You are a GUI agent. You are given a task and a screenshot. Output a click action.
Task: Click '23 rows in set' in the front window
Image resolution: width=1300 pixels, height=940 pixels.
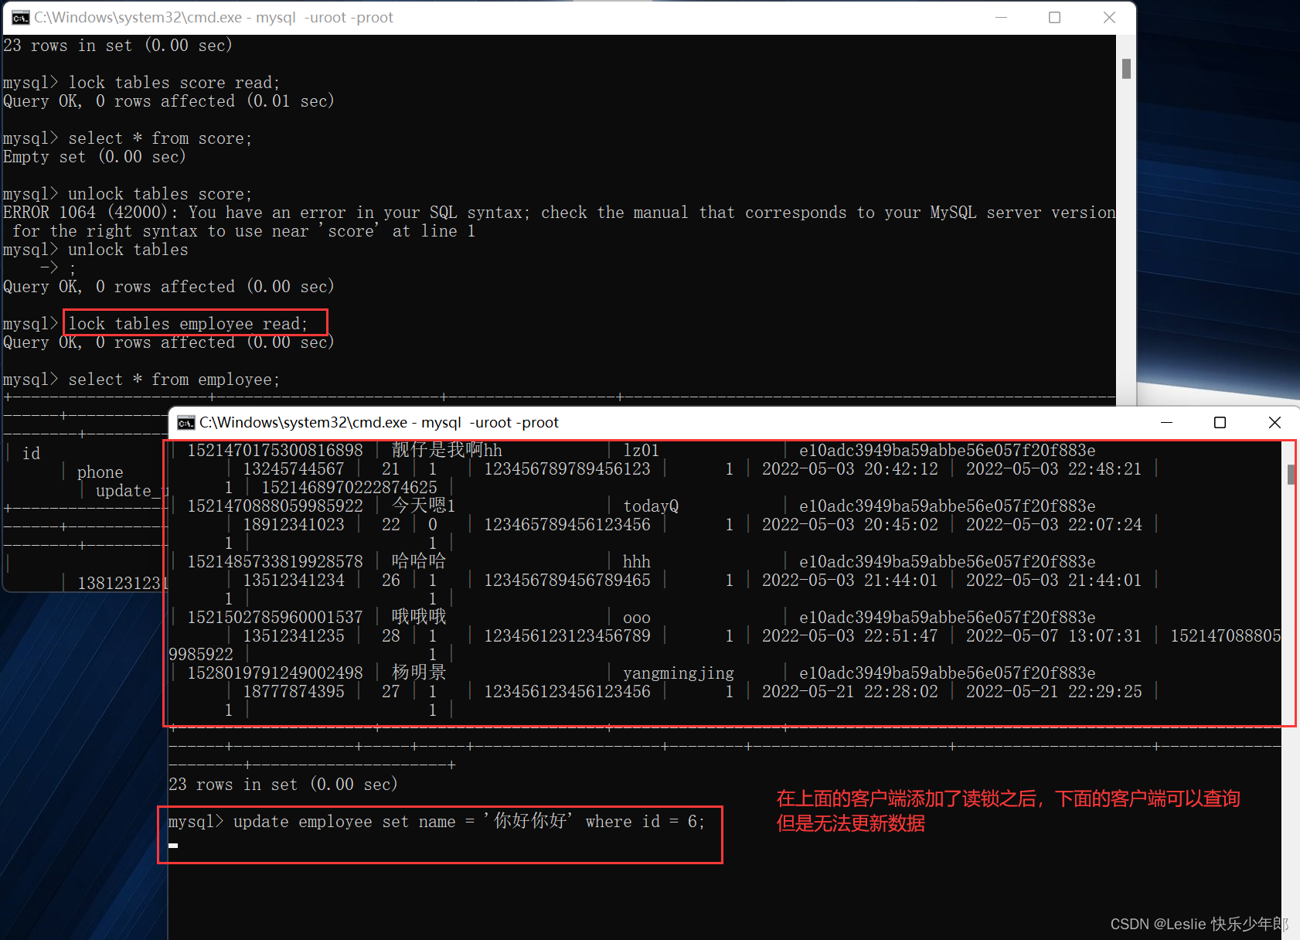click(283, 785)
